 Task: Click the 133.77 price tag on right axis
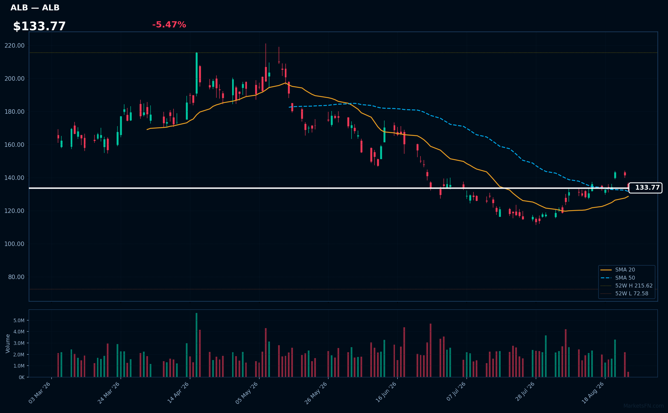pos(645,188)
